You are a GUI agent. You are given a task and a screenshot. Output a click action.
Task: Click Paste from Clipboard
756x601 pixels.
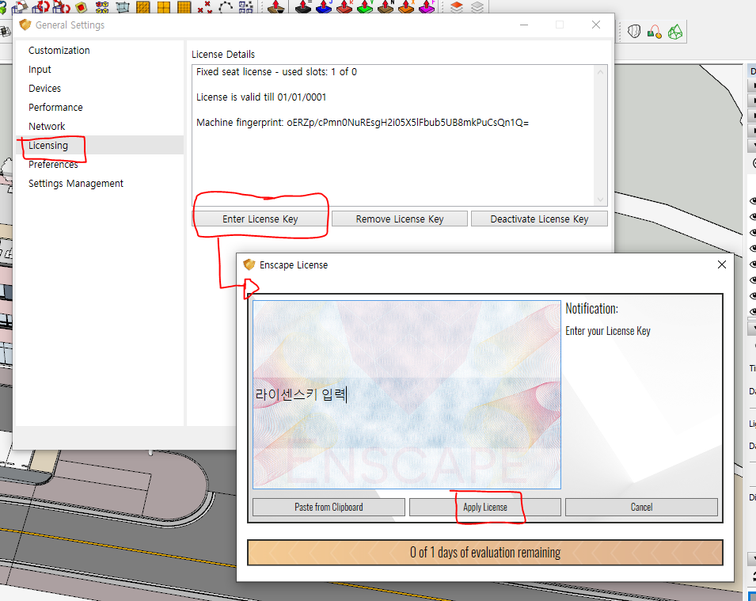[x=329, y=508]
